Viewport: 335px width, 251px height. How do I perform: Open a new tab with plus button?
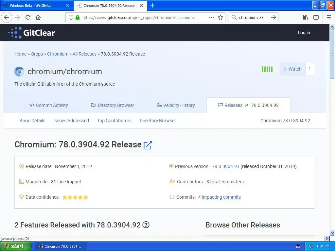click(x=152, y=5)
